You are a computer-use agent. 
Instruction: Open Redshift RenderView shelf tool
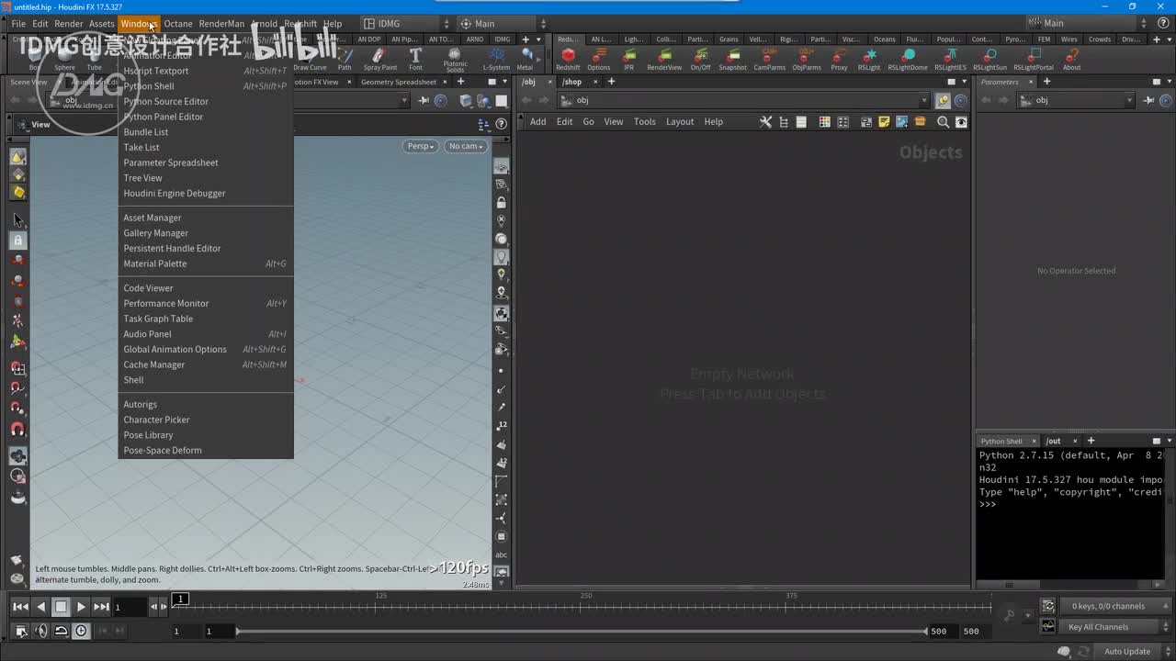pyautogui.click(x=664, y=56)
